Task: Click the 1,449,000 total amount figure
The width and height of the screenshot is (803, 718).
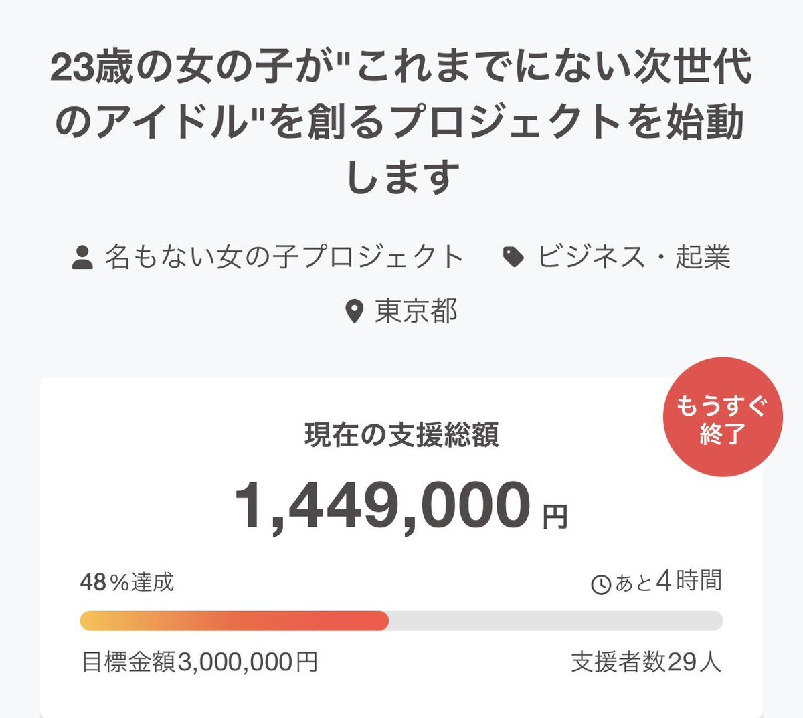Action: pyautogui.click(x=383, y=506)
